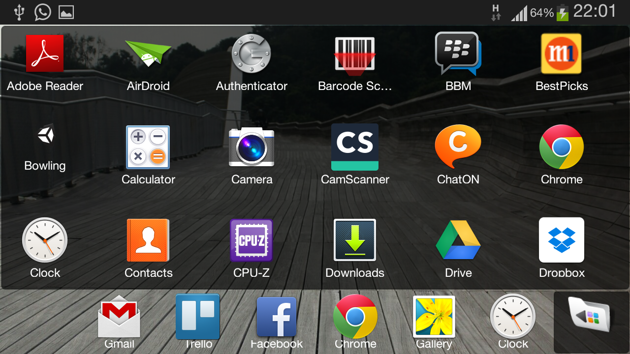Screen dimensions: 630x354
Task: Close the app drawer with the folder button
Action: (x=591, y=322)
